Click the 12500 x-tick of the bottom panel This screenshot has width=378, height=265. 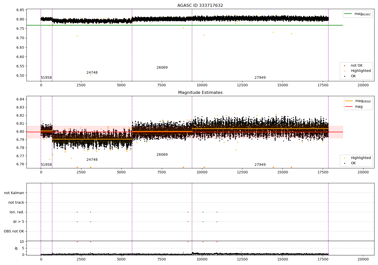point(242,259)
